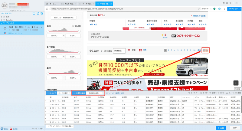Toggle 支払総額 checkbox in price filter
242x131 pixels.
click(73, 26)
